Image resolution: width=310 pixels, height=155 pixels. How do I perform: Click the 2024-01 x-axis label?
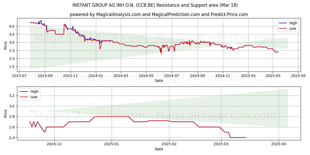tap(96, 76)
